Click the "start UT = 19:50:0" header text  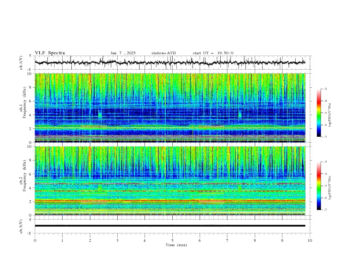click(213, 53)
